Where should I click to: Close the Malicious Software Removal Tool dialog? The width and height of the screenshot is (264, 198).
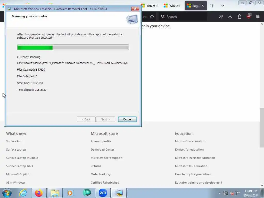(135, 9)
